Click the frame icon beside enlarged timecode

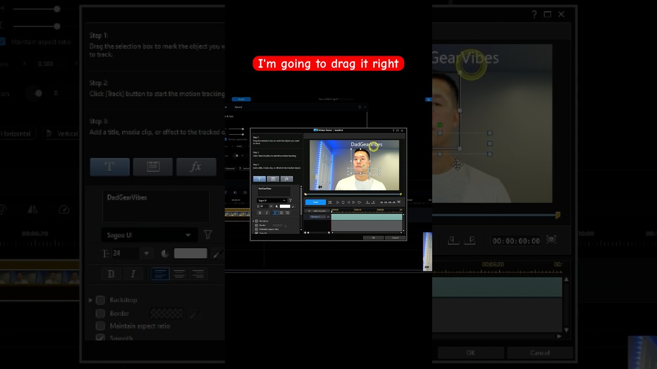pyautogui.click(x=551, y=239)
